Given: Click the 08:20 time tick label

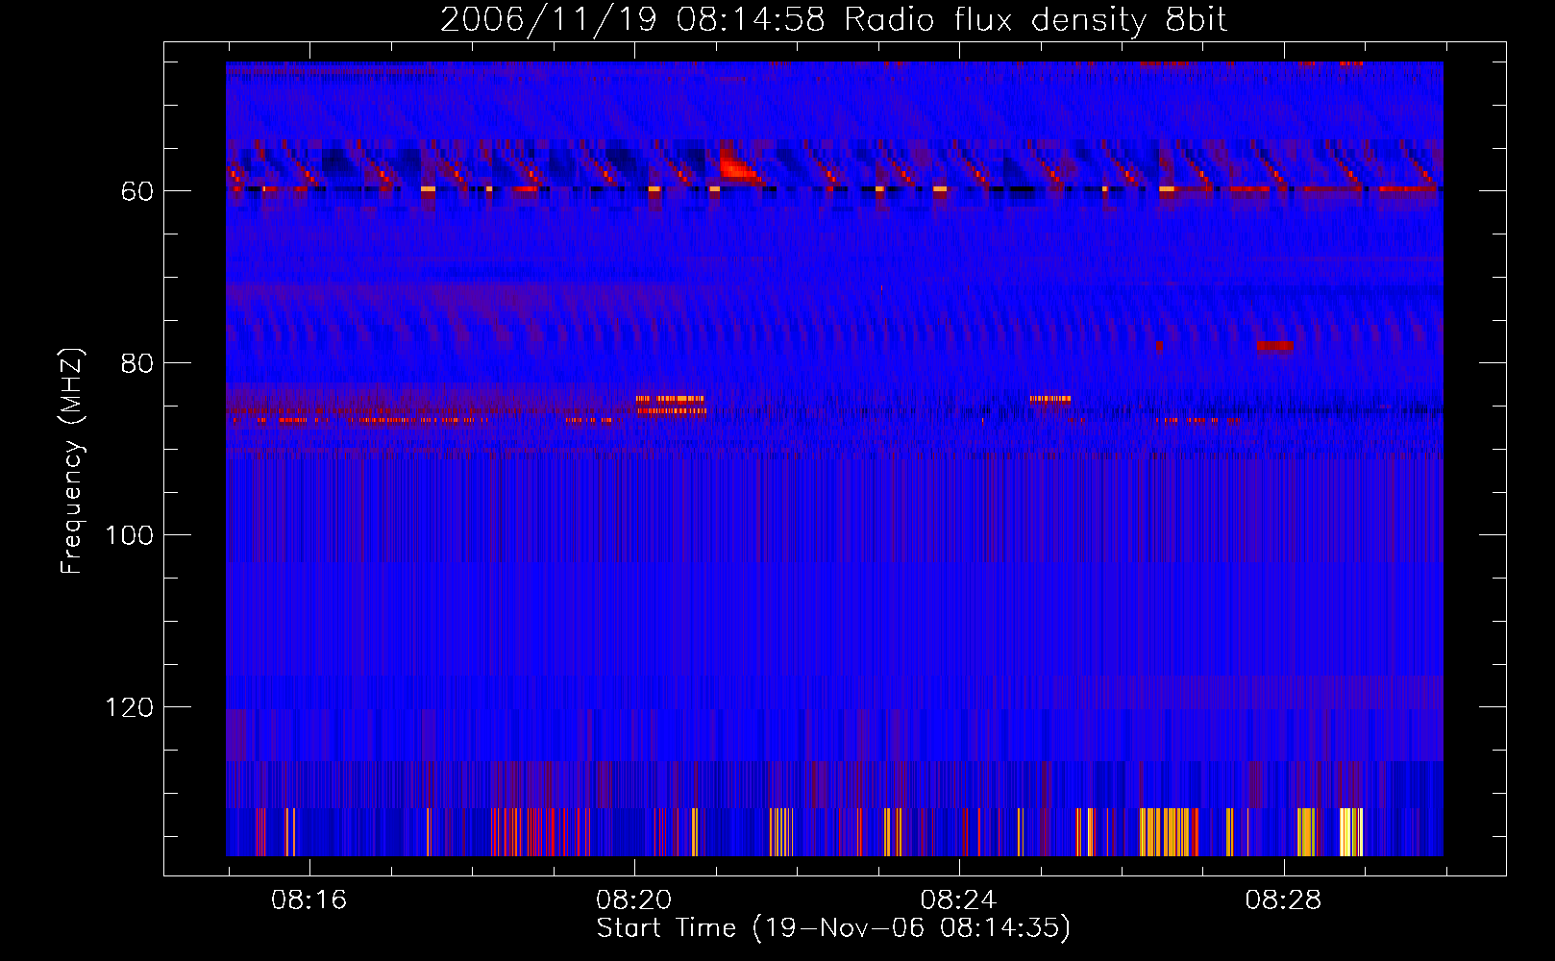Looking at the screenshot, I should (x=634, y=900).
